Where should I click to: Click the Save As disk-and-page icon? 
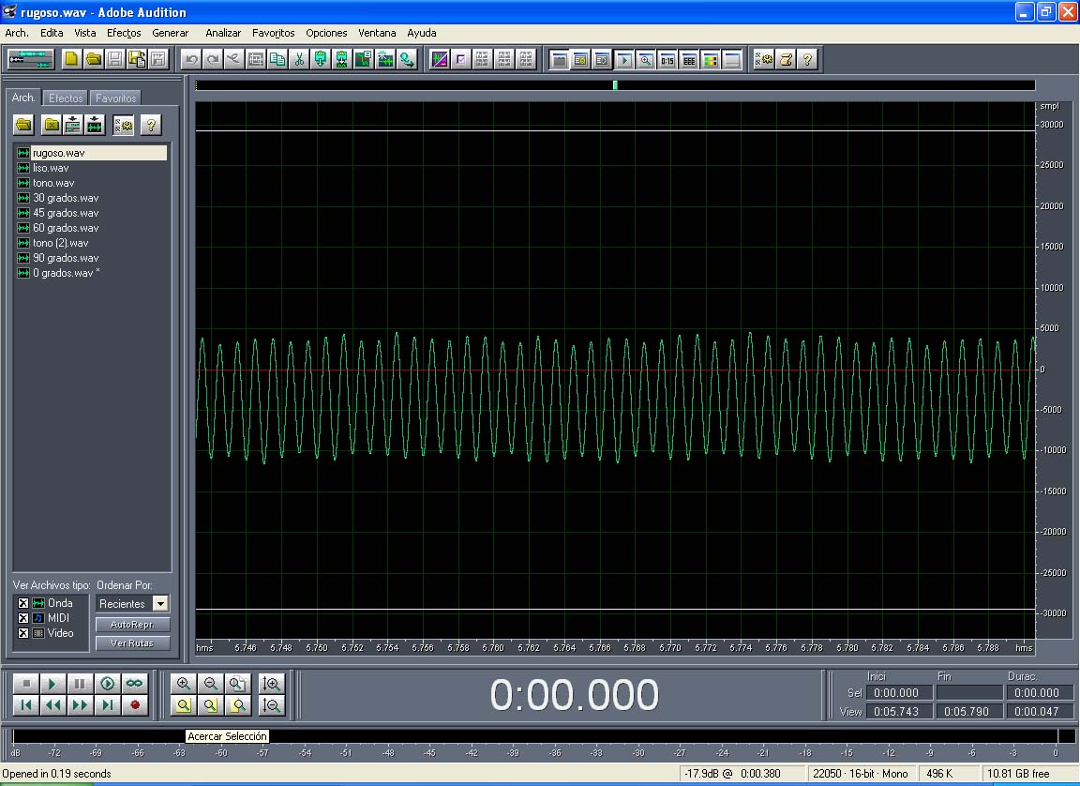pyautogui.click(x=137, y=59)
